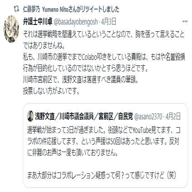Click the quoted text line コラボレーション疑惑って何
This screenshot has width=192, height=192.
click(x=102, y=175)
